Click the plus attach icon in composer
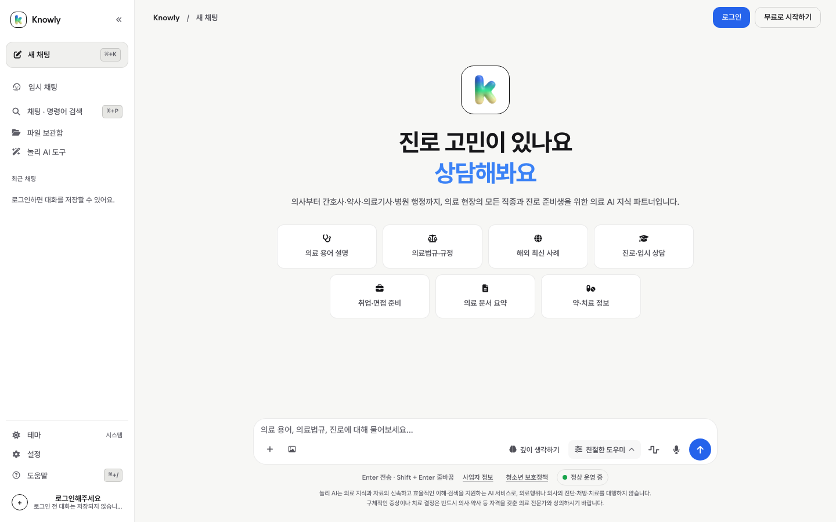The width and height of the screenshot is (836, 522). click(x=270, y=449)
